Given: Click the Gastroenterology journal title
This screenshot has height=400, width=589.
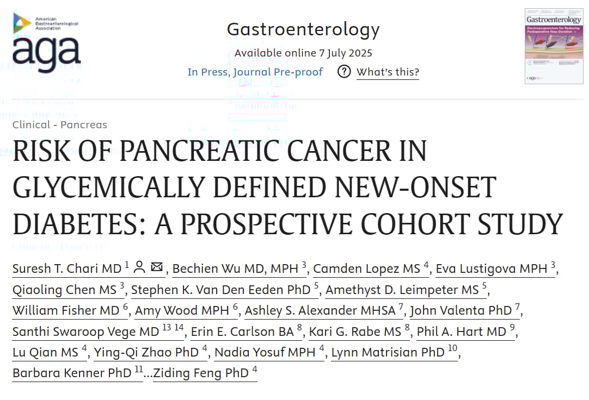Looking at the screenshot, I should click(x=303, y=29).
